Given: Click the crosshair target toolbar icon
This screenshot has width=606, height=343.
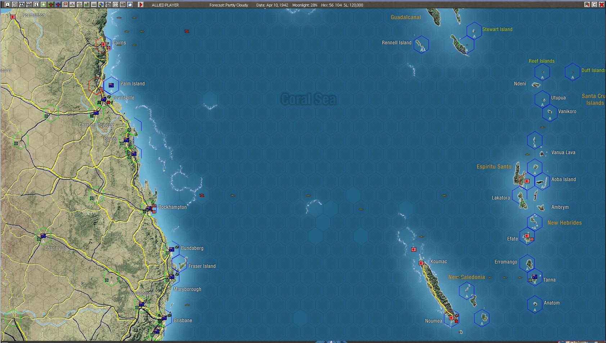Looking at the screenshot, I should coord(108,5).
